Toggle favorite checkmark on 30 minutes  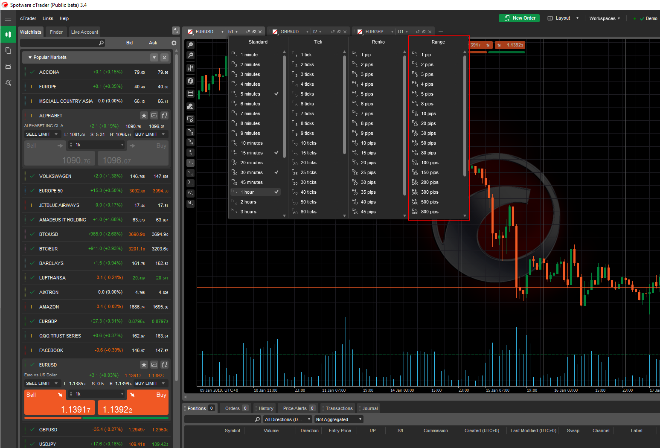coord(276,172)
